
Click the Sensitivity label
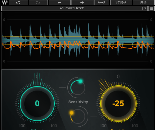(x=78, y=102)
